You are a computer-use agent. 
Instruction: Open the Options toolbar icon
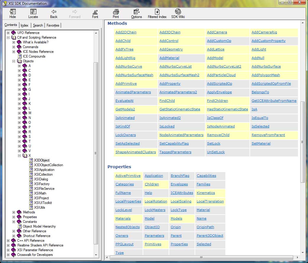[x=136, y=12]
